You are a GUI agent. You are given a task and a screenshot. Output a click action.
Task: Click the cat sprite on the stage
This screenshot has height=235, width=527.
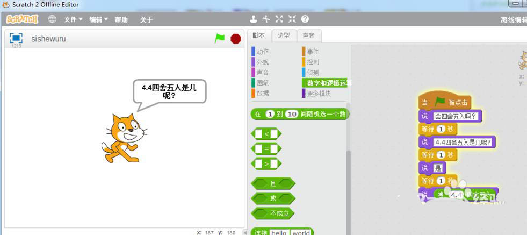pyautogui.click(x=124, y=138)
